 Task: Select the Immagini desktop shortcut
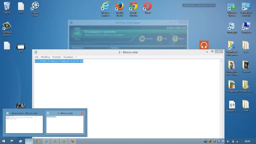(232, 28)
